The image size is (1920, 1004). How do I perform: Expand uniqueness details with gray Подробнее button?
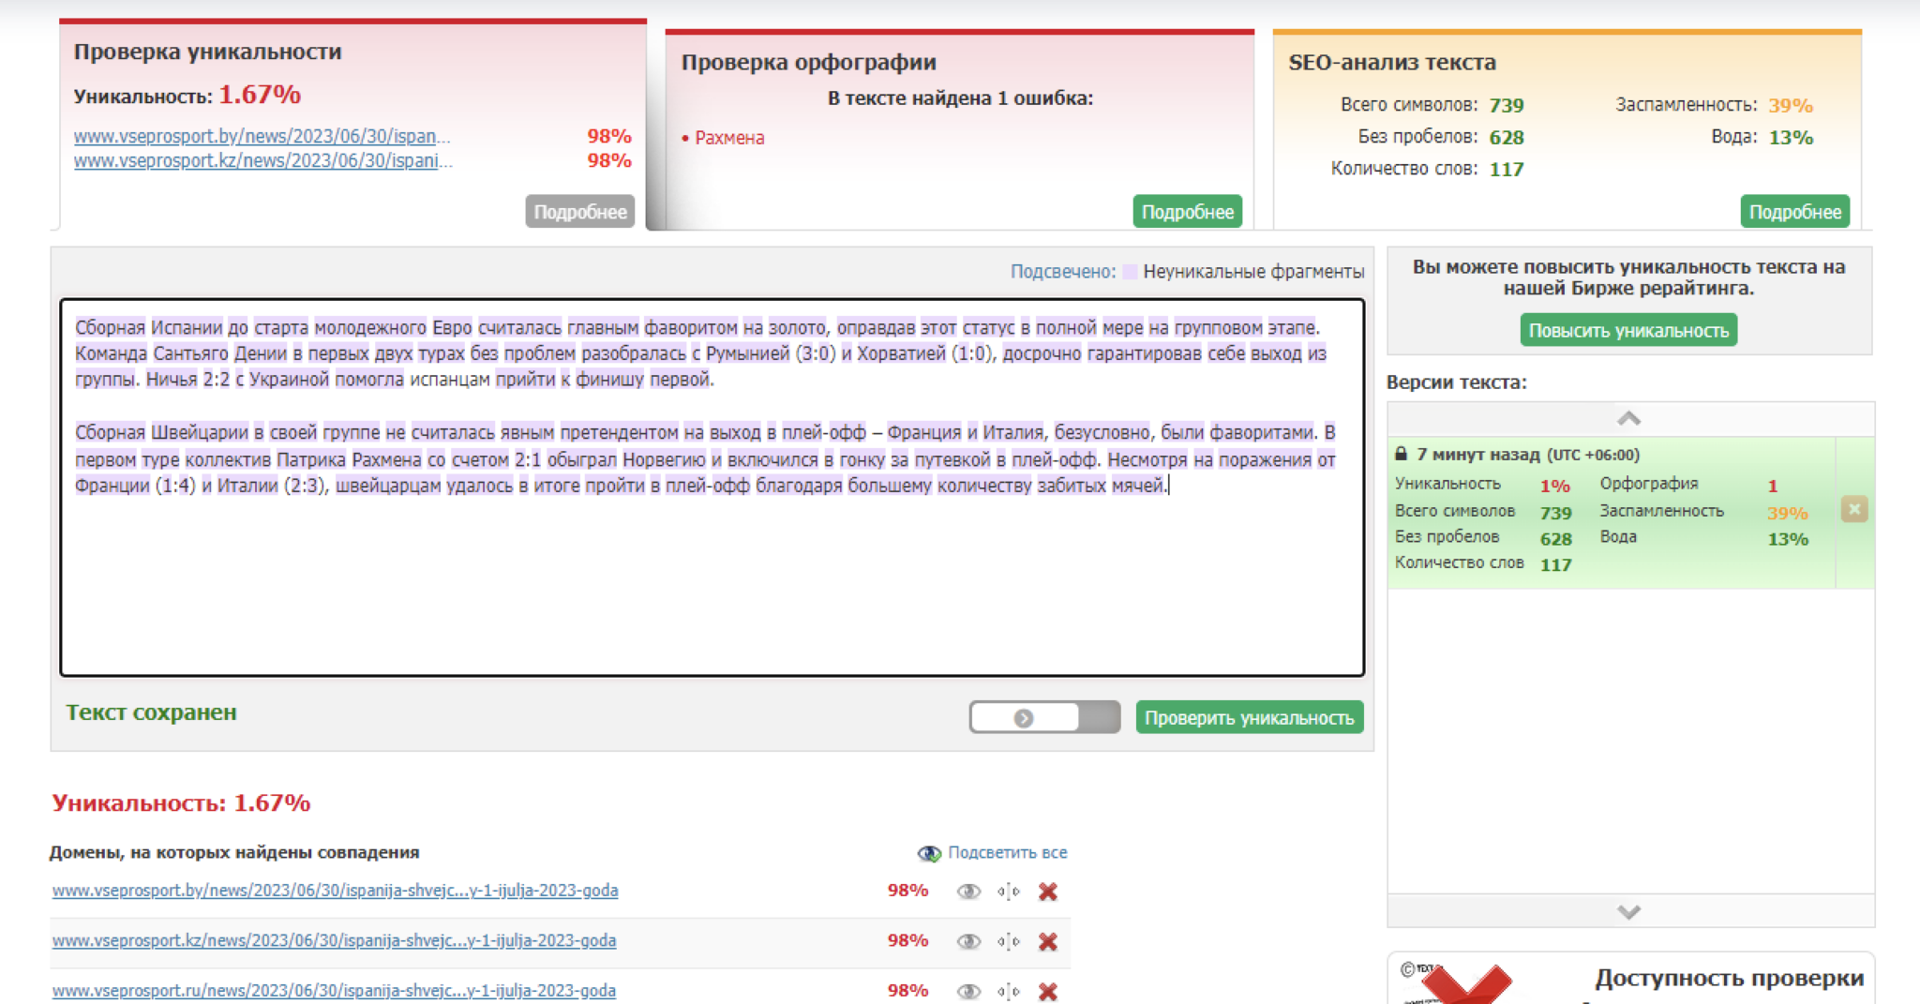579,212
